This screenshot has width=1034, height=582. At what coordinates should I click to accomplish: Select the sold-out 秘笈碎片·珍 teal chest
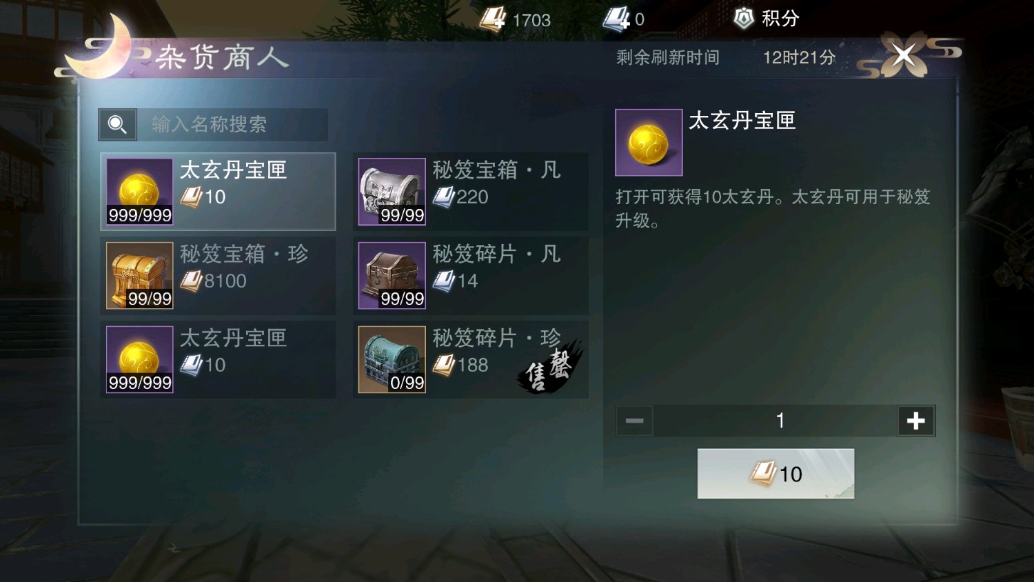pos(471,359)
